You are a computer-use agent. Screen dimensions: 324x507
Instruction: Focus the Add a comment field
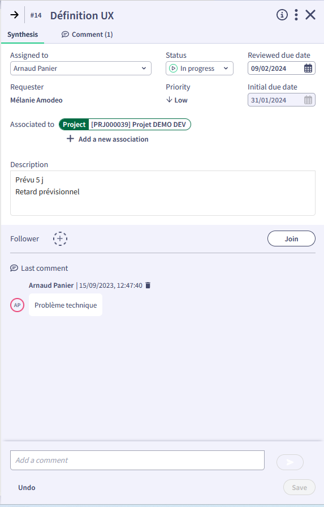pos(137,460)
